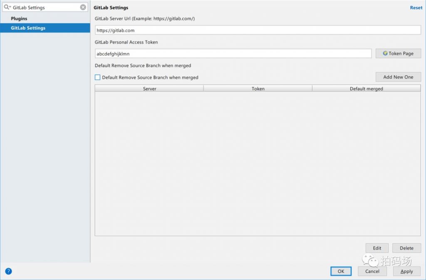
Task: Enable Default Remove Source Branch checkbox
Action: [x=97, y=77]
